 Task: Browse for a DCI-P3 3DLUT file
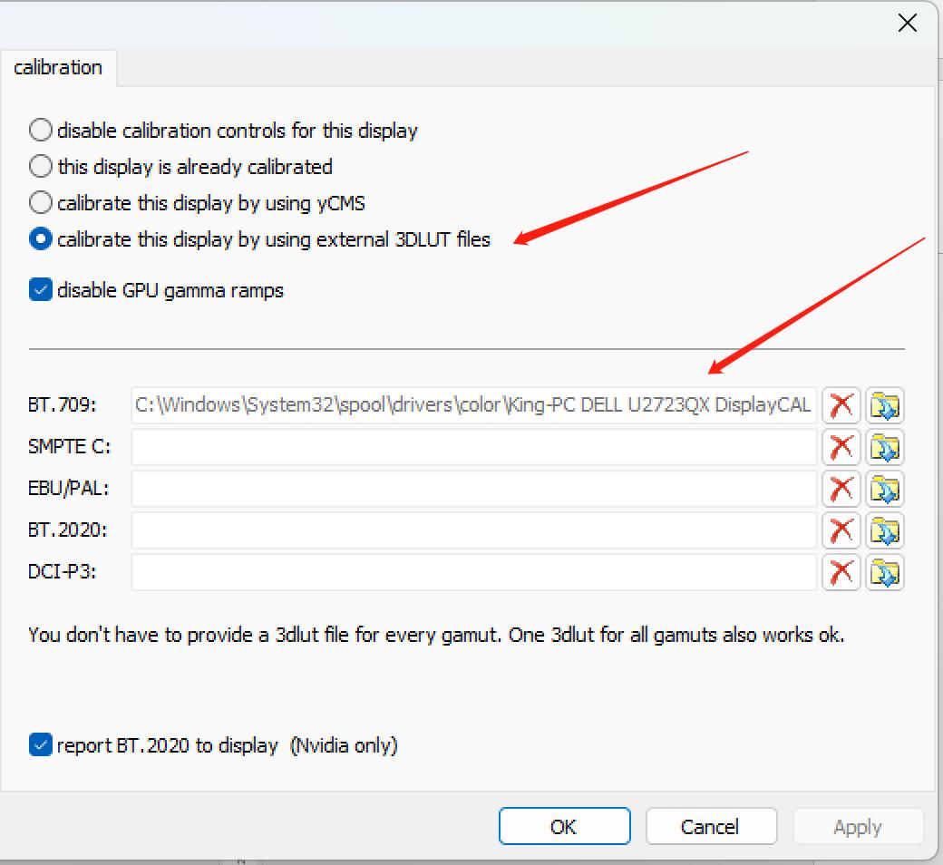[885, 571]
